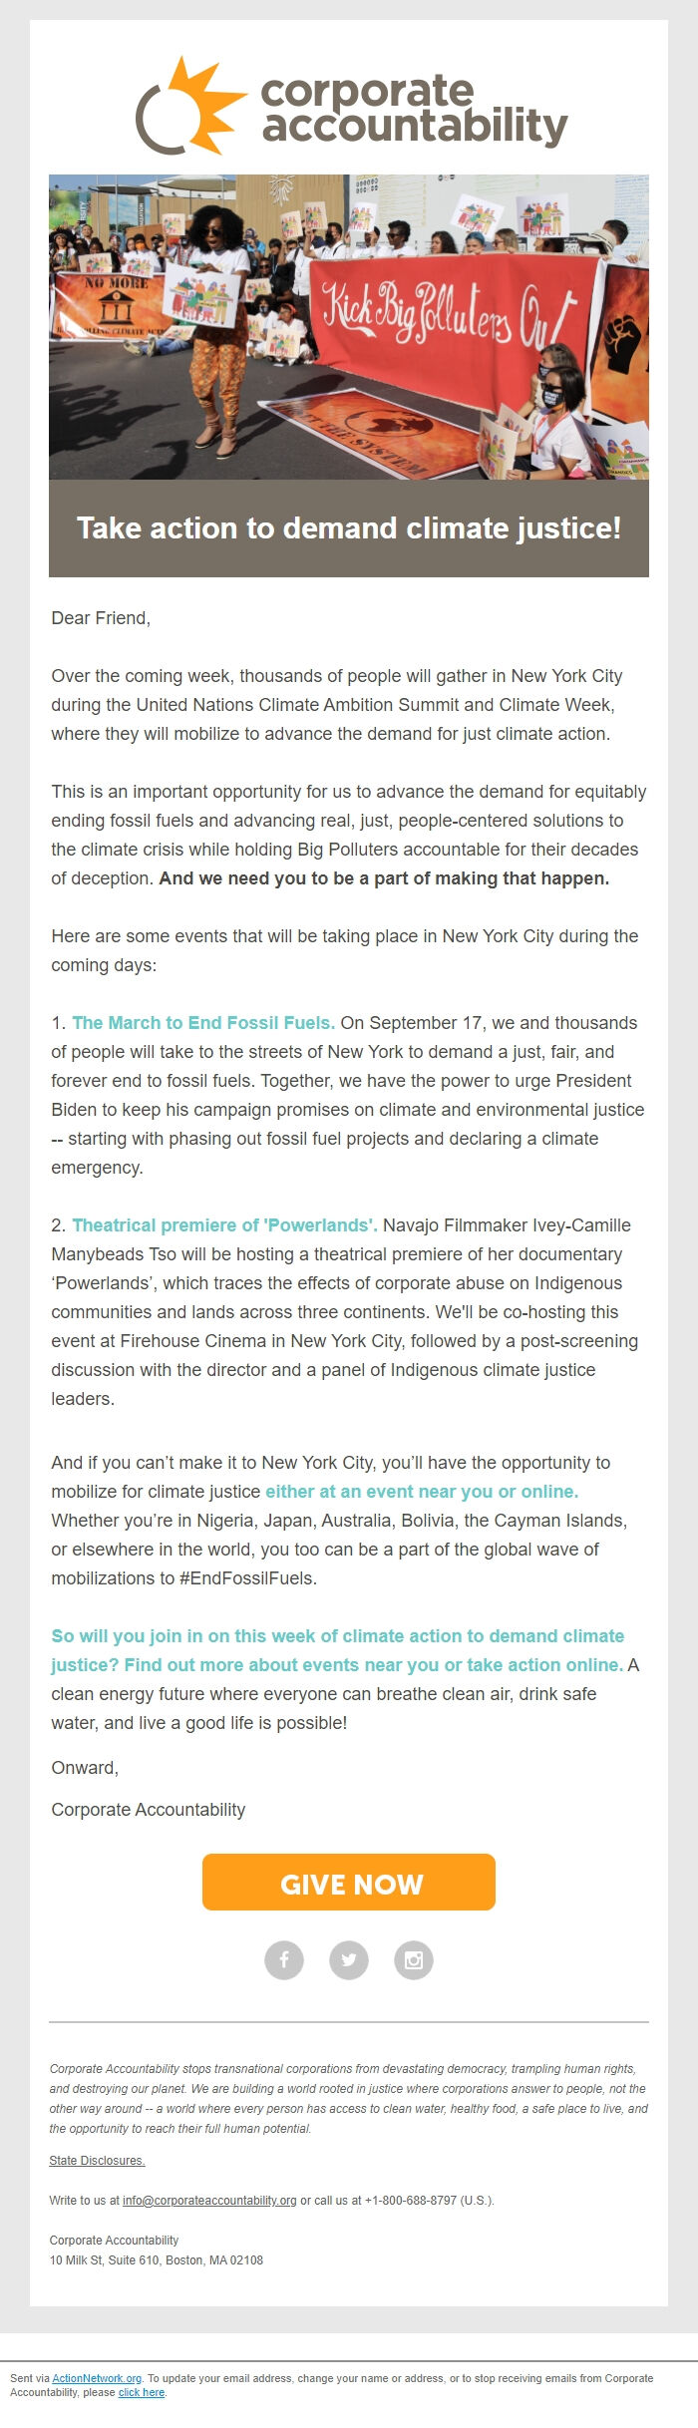This screenshot has width=698, height=2428.
Task: Open the Twitter social icon
Action: (x=349, y=1960)
